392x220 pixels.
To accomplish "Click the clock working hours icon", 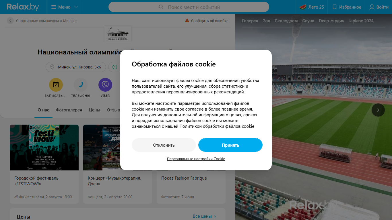I will (x=115, y=67).
